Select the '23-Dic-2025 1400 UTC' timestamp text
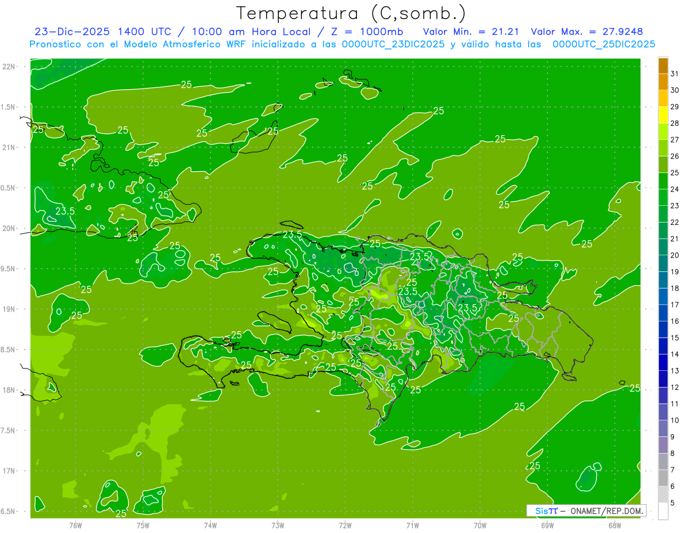The image size is (690, 533). coord(102,32)
